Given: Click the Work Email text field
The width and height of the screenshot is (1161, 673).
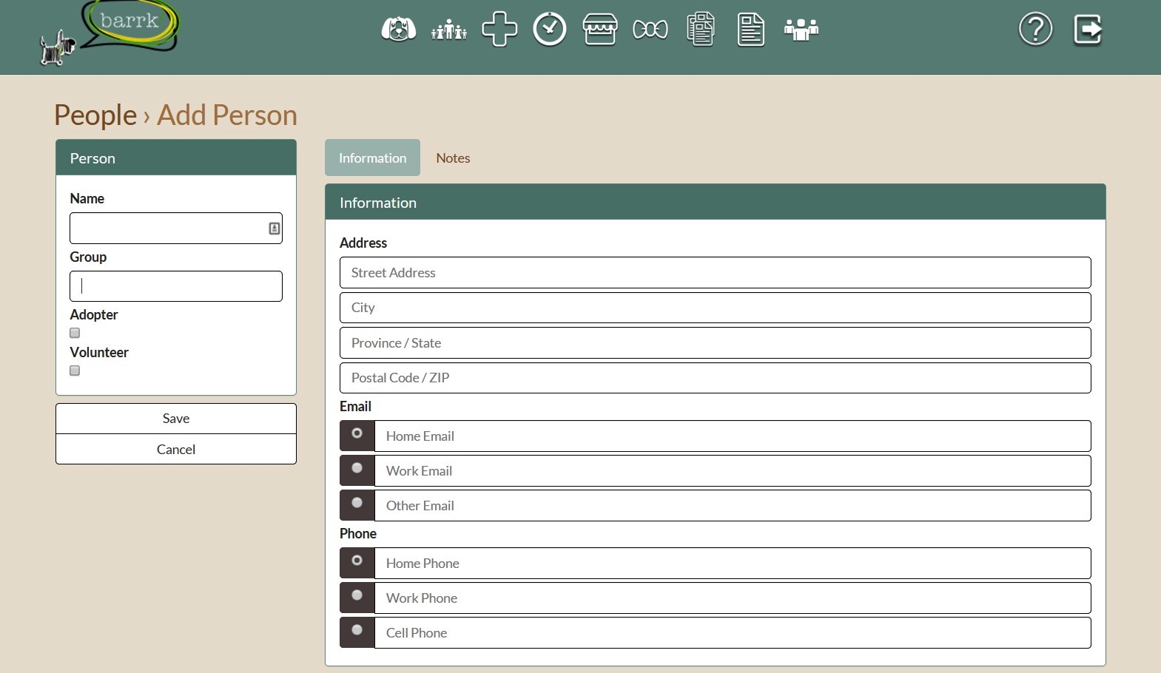Looking at the screenshot, I should pos(733,471).
